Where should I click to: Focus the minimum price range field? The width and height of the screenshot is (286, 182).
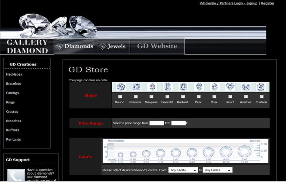coord(157,123)
